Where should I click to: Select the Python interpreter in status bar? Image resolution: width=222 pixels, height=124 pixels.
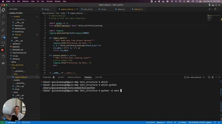[200, 123]
